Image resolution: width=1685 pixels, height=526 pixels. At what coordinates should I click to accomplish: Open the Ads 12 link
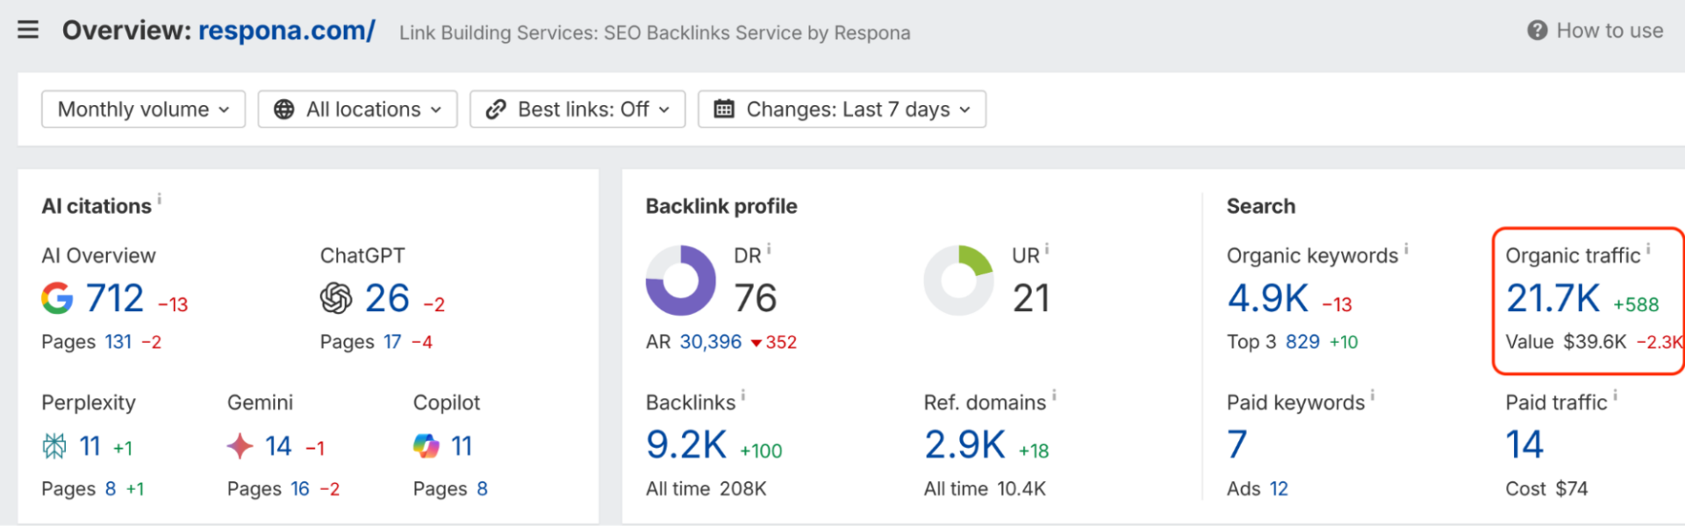(1279, 488)
